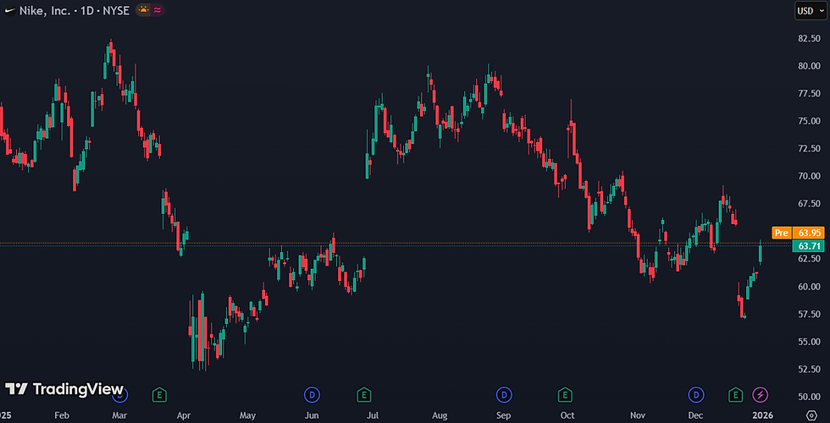830x423 pixels.
Task: Click the earnings E marker before July
Action: click(363, 394)
